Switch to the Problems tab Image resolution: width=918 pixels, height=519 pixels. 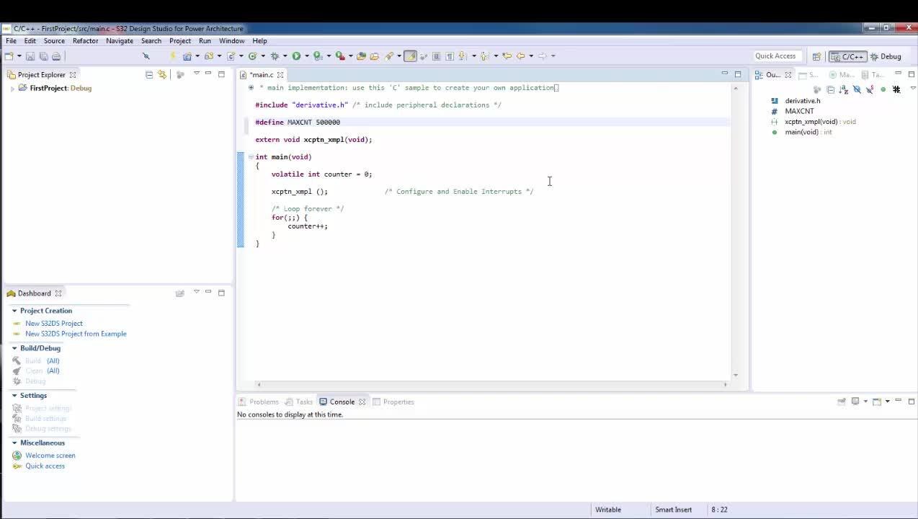(x=263, y=402)
